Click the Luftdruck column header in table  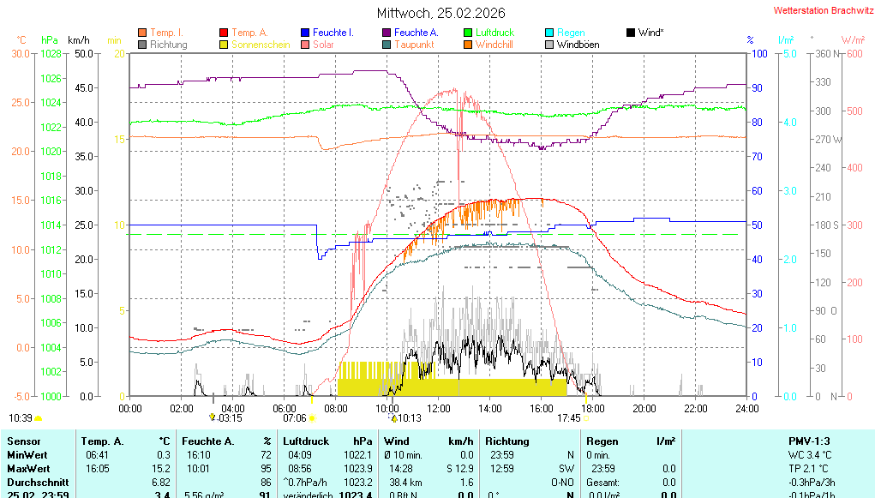[304, 441]
